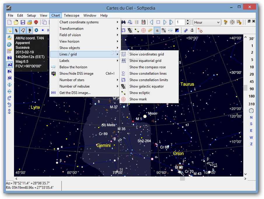Open a chart file with the folder icon
264x199 pixels.
coord(16,22)
